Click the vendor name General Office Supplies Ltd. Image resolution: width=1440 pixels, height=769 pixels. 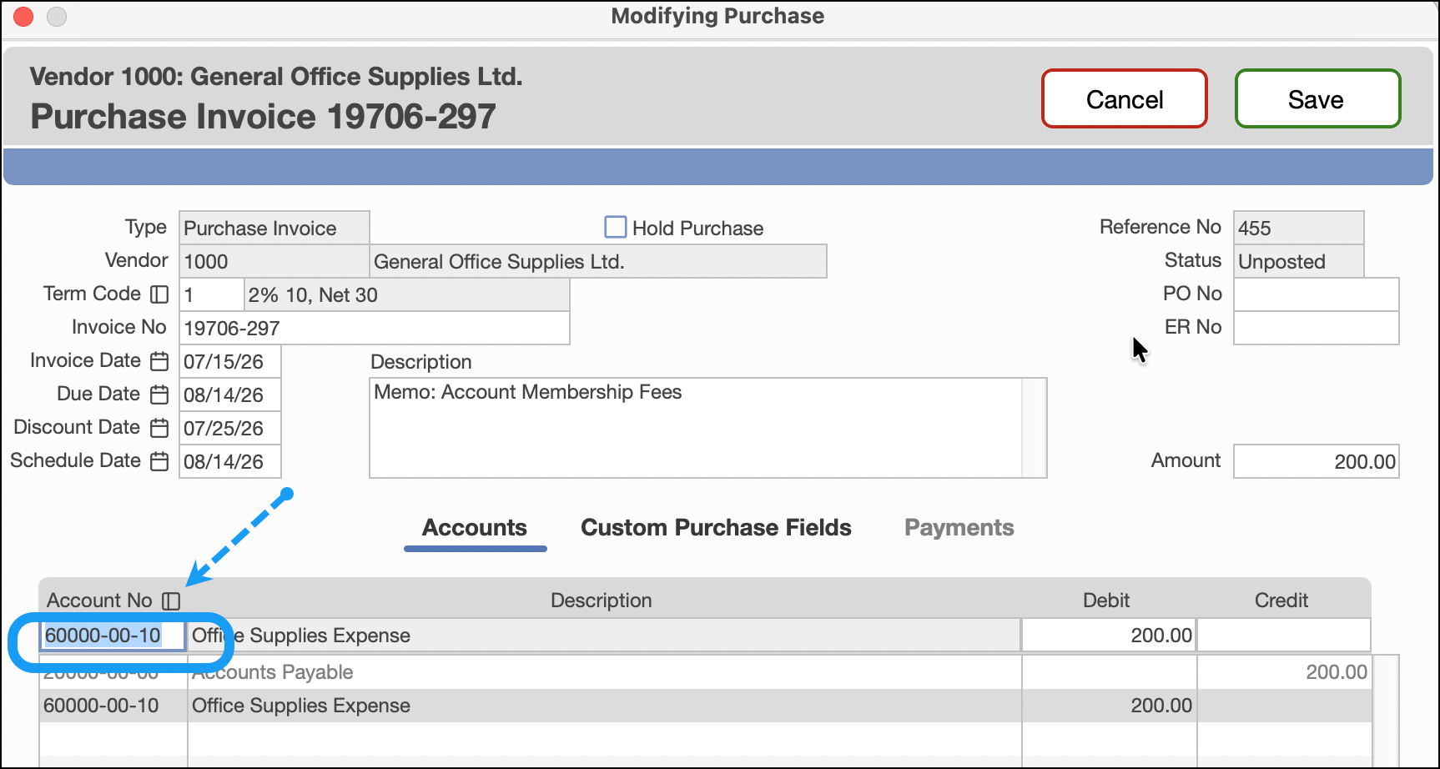598,261
